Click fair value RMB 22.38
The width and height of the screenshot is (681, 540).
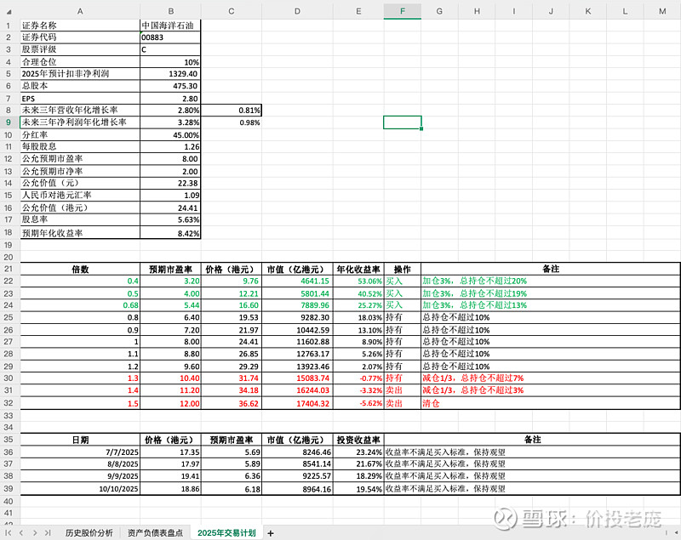click(171, 183)
